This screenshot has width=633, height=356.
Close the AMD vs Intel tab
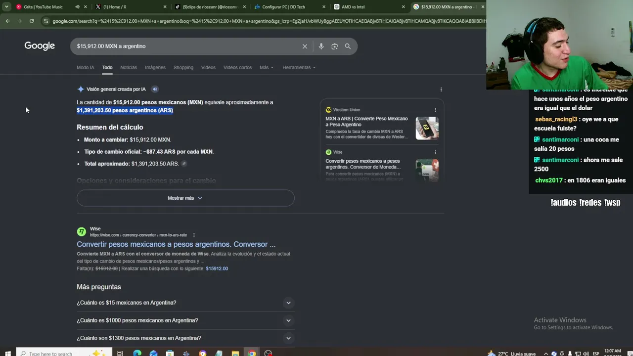[x=403, y=7]
